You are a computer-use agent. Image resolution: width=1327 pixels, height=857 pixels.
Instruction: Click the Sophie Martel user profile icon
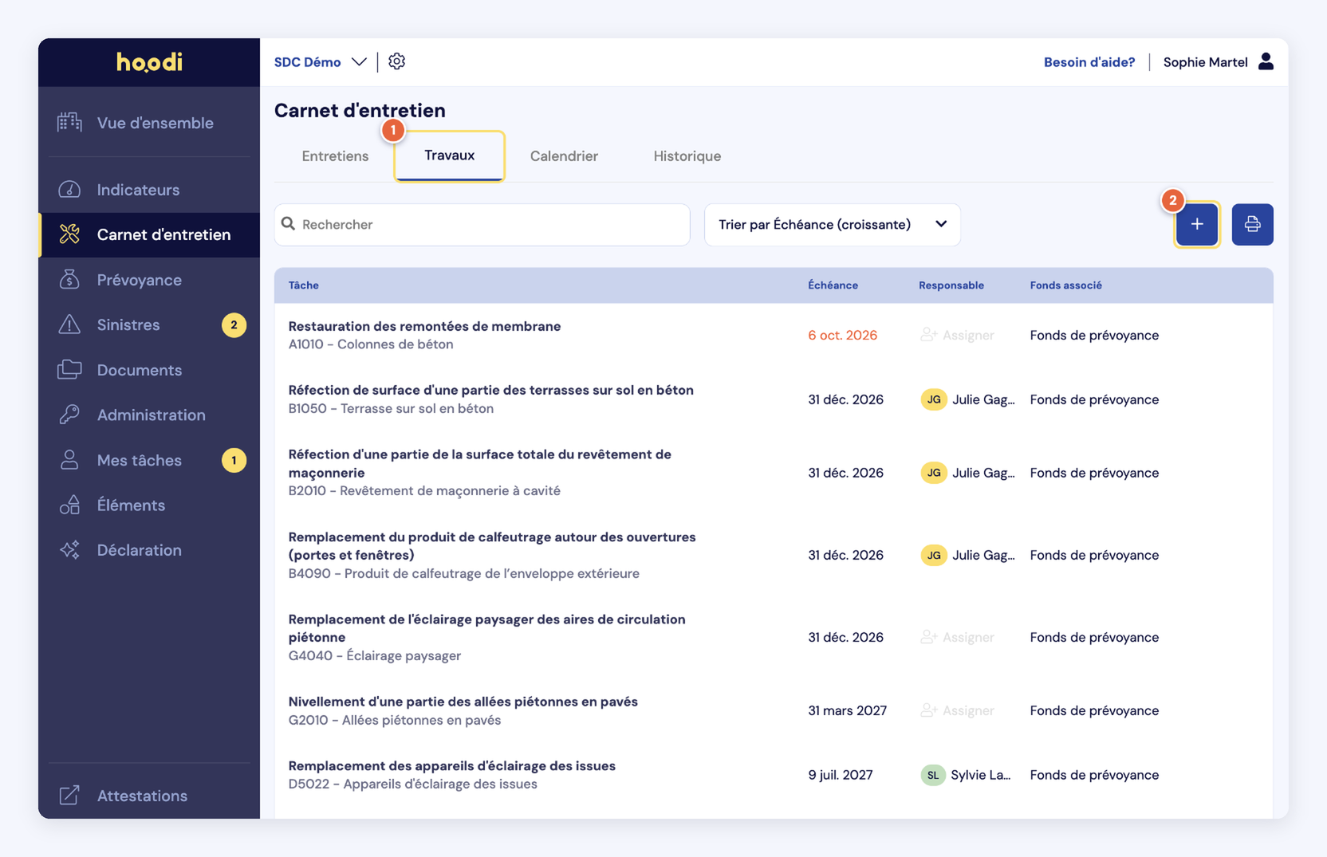[x=1266, y=61]
